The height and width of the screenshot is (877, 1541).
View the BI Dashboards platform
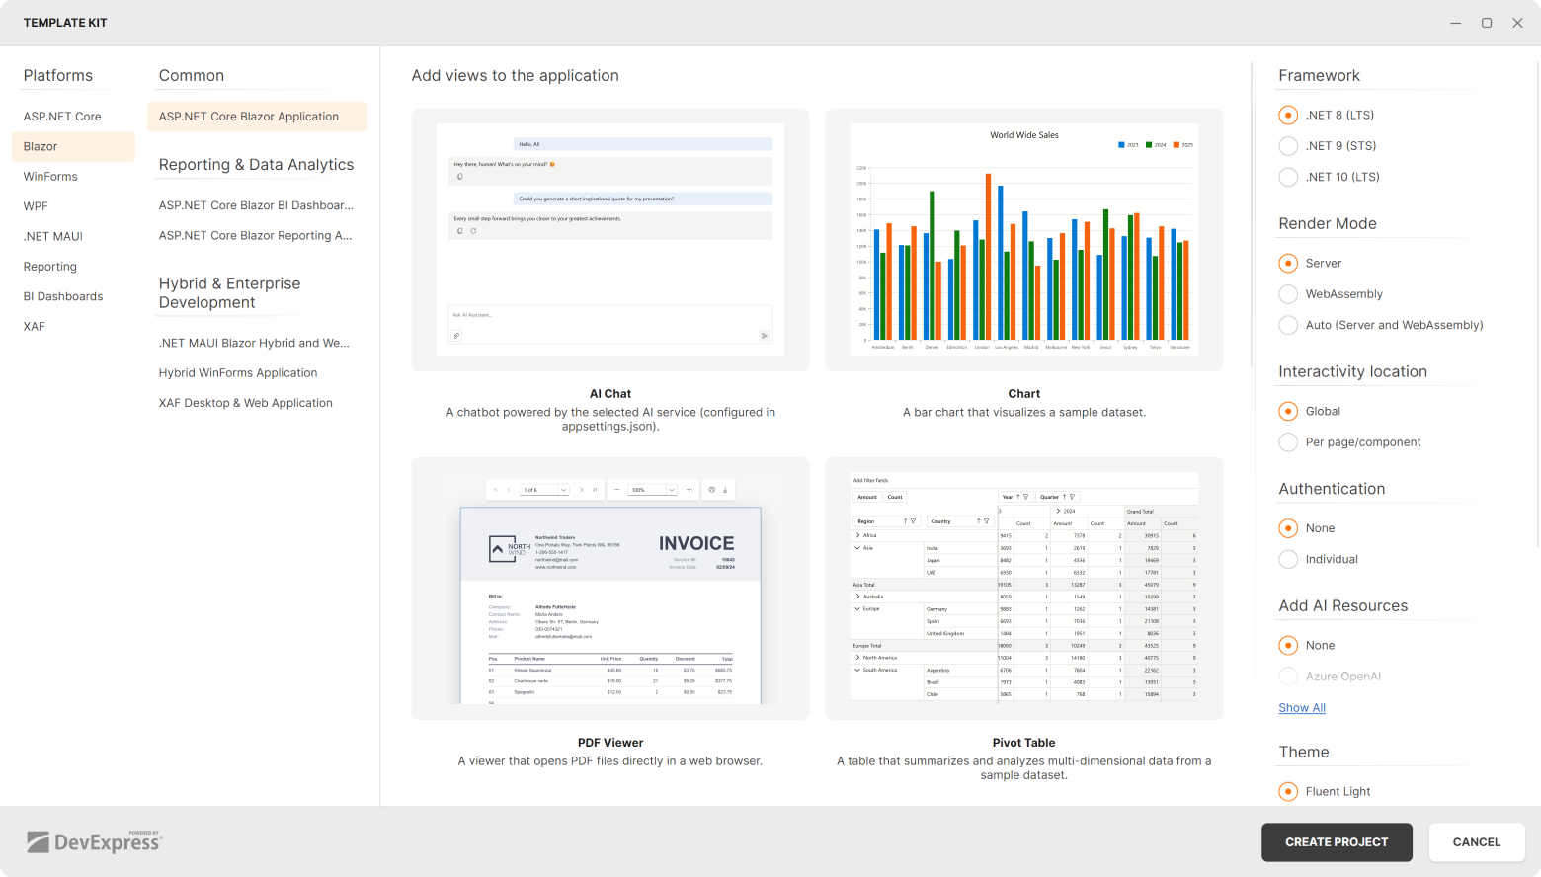[x=62, y=295]
